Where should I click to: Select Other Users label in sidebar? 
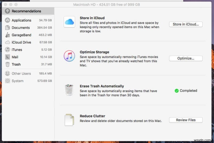click(21, 74)
